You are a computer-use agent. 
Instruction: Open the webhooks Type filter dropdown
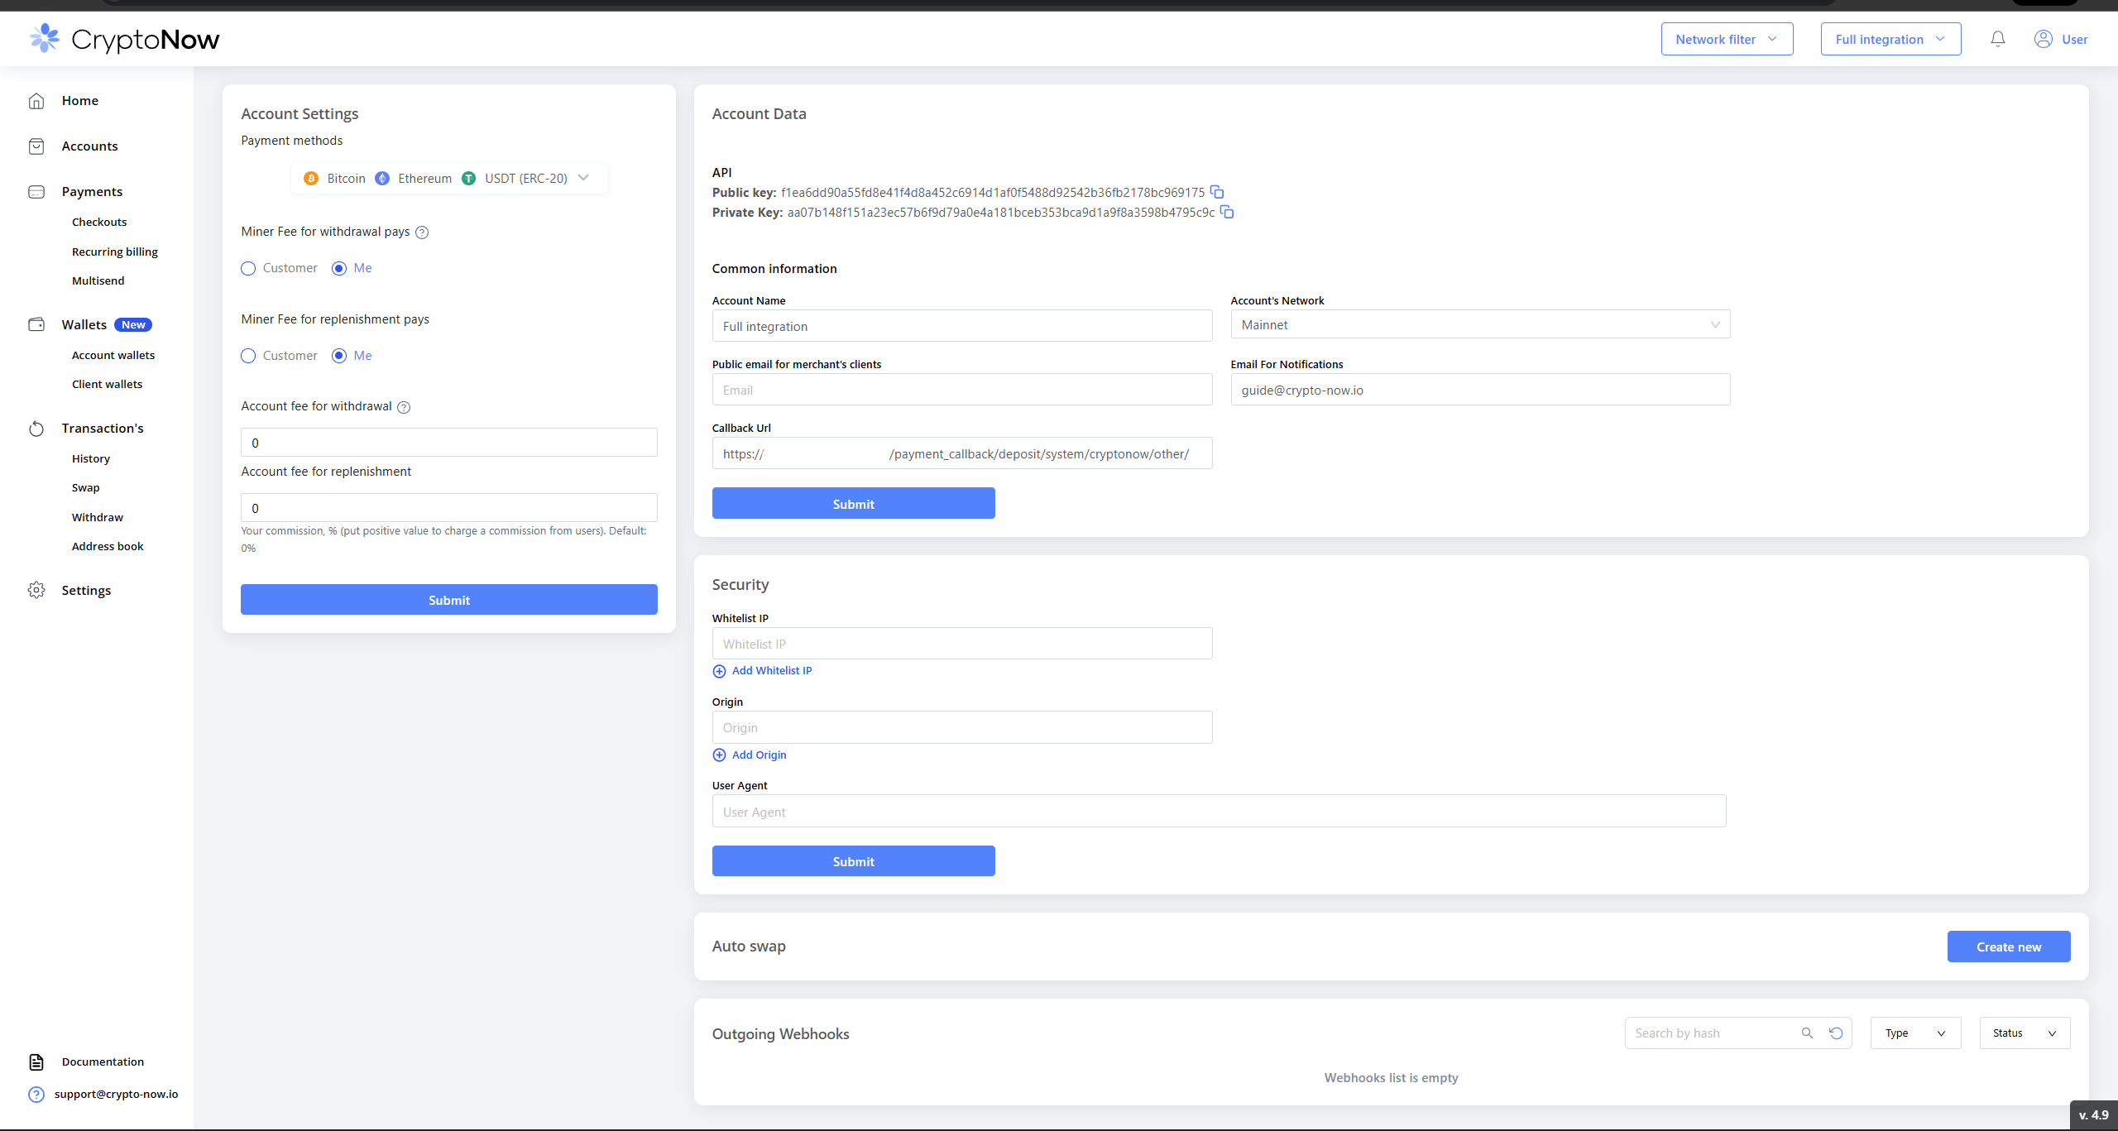(1915, 1033)
